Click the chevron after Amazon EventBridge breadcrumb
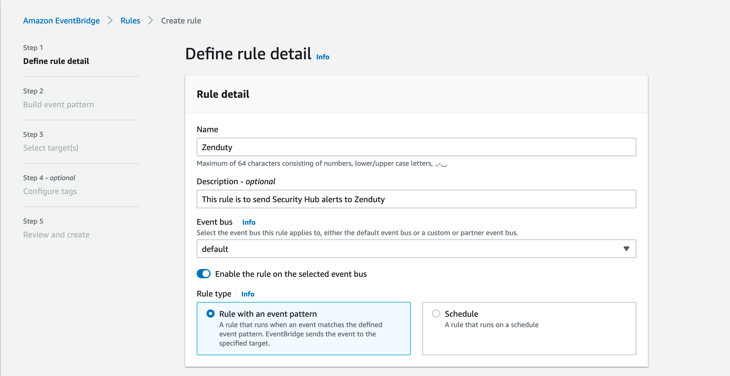Viewport: 730px width, 376px height. click(x=110, y=21)
